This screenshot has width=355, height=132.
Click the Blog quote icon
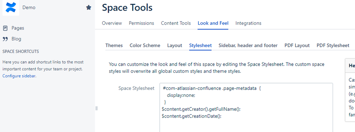click(5, 39)
